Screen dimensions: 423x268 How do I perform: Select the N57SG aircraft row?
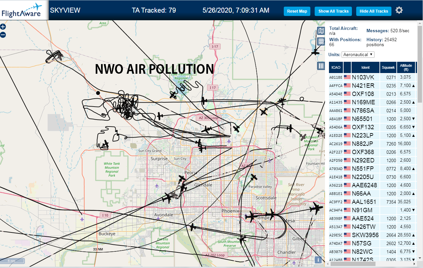point(372,243)
